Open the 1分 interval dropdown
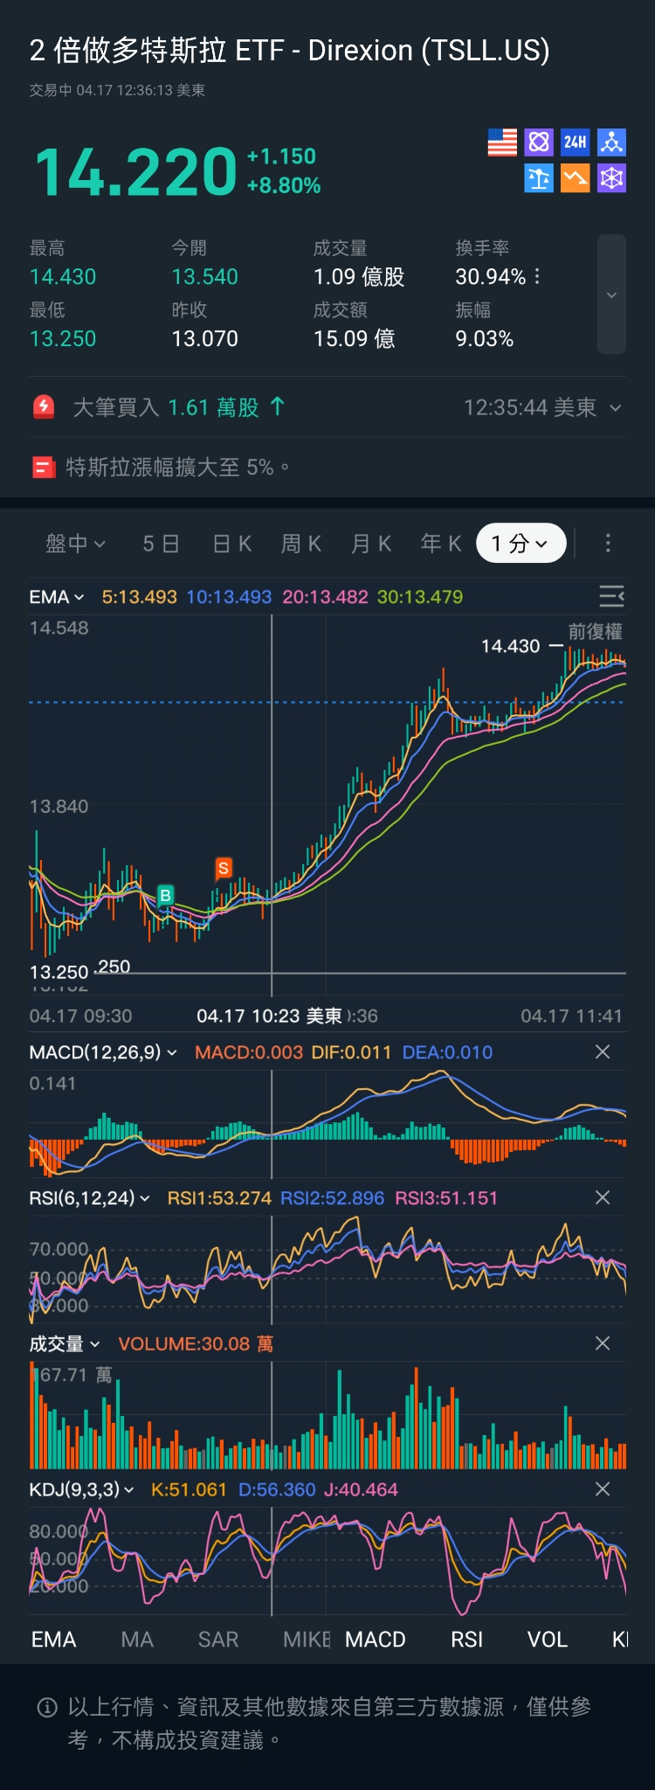This screenshot has width=655, height=1790. coord(521,544)
